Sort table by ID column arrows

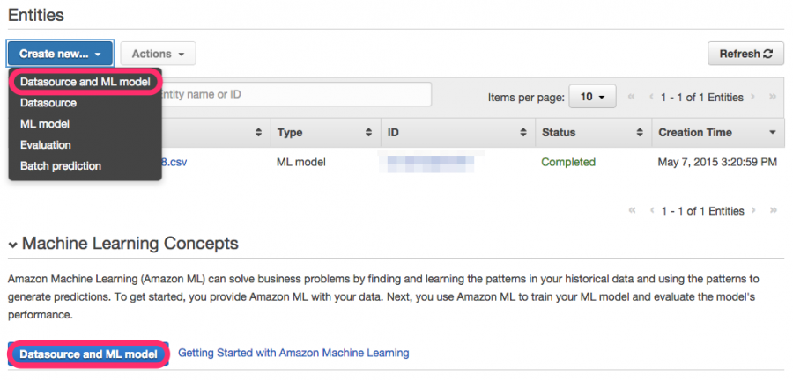(523, 133)
